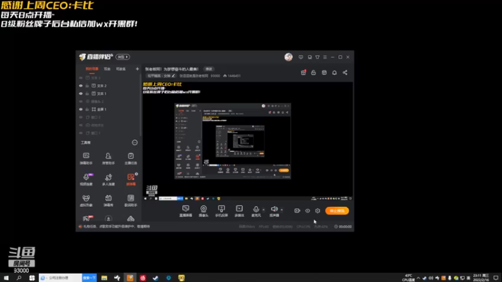Open the Windows Start menu

[x=6, y=278]
